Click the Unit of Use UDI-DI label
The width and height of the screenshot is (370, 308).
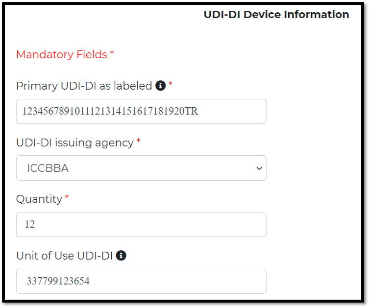[x=64, y=256]
